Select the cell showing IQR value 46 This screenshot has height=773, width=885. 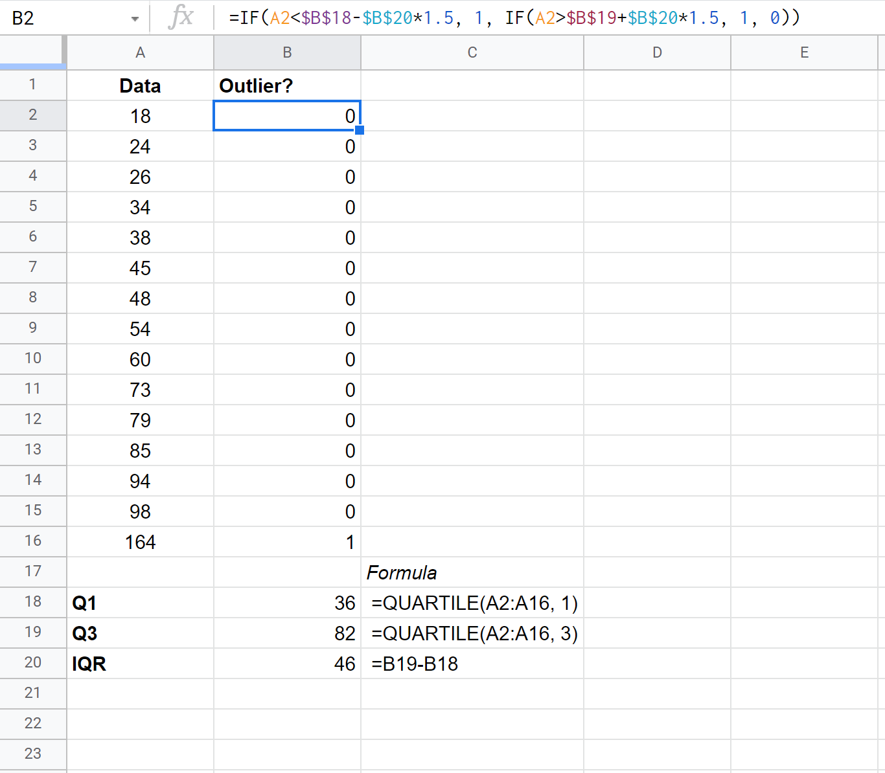[x=287, y=663]
